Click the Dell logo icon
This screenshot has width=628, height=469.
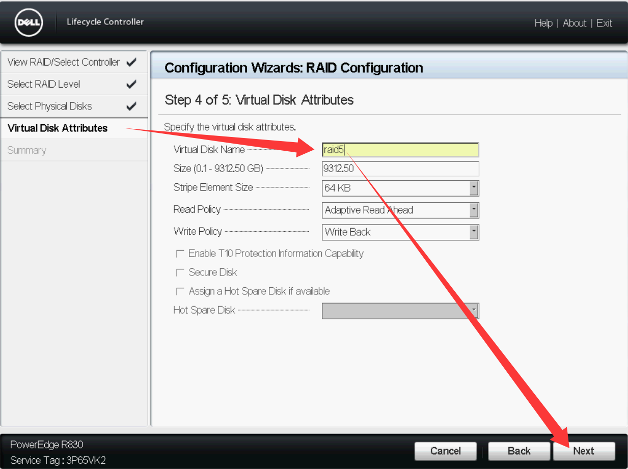(29, 23)
